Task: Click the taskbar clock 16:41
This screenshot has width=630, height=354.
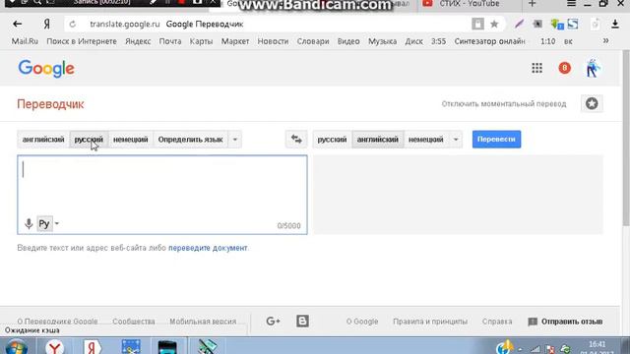Action: coord(597,344)
